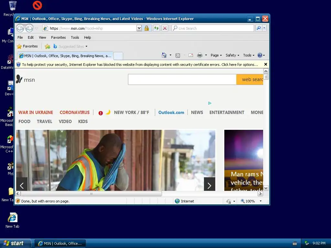Click the Forward navigation arrow
The width and height of the screenshot is (331, 248).
pyautogui.click(x=29, y=28)
